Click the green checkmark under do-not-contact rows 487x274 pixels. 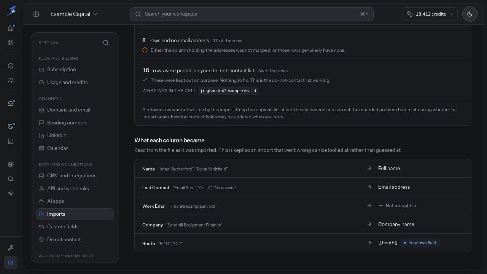145,80
